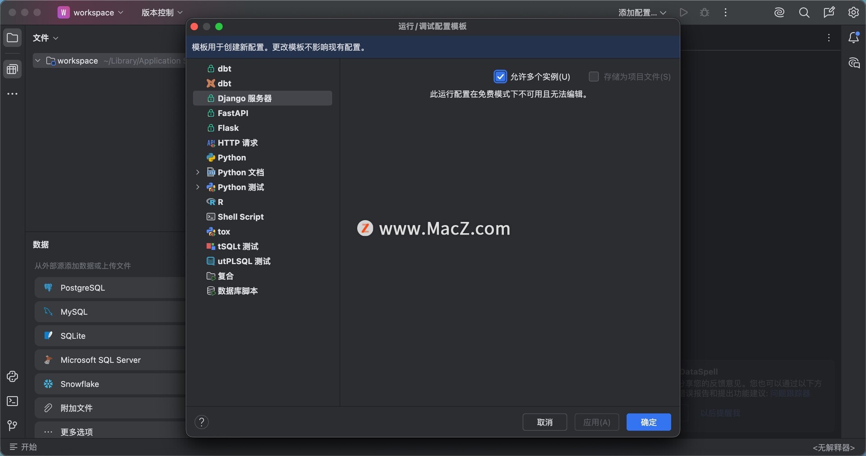Open help question mark in dialog
The height and width of the screenshot is (456, 866).
(x=202, y=422)
